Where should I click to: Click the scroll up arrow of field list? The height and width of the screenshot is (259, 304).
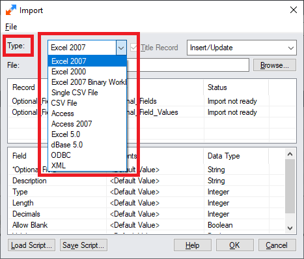(x=290, y=154)
